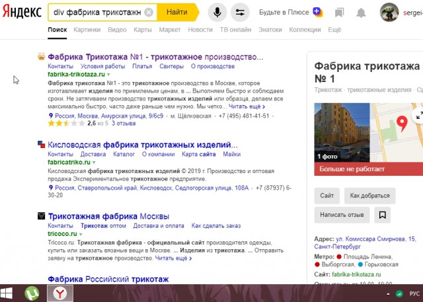
Task: Expand fabricatriko.ru result options arrow
Action: [x=94, y=163]
